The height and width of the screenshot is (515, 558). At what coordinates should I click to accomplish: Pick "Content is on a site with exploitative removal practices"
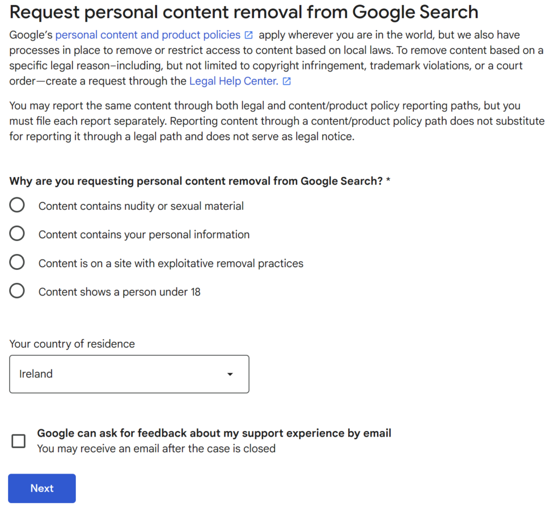(17, 262)
